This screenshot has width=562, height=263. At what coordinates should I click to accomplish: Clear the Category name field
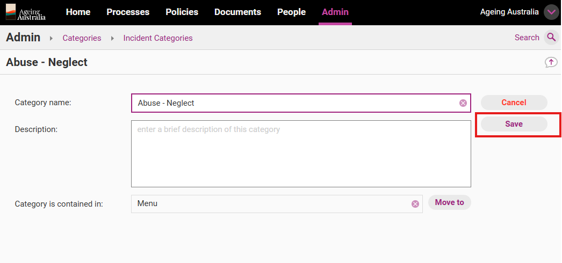pos(463,103)
